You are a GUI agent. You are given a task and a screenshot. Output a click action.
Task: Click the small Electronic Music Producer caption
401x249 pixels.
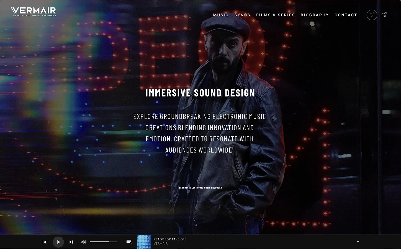pyautogui.click(x=200, y=188)
